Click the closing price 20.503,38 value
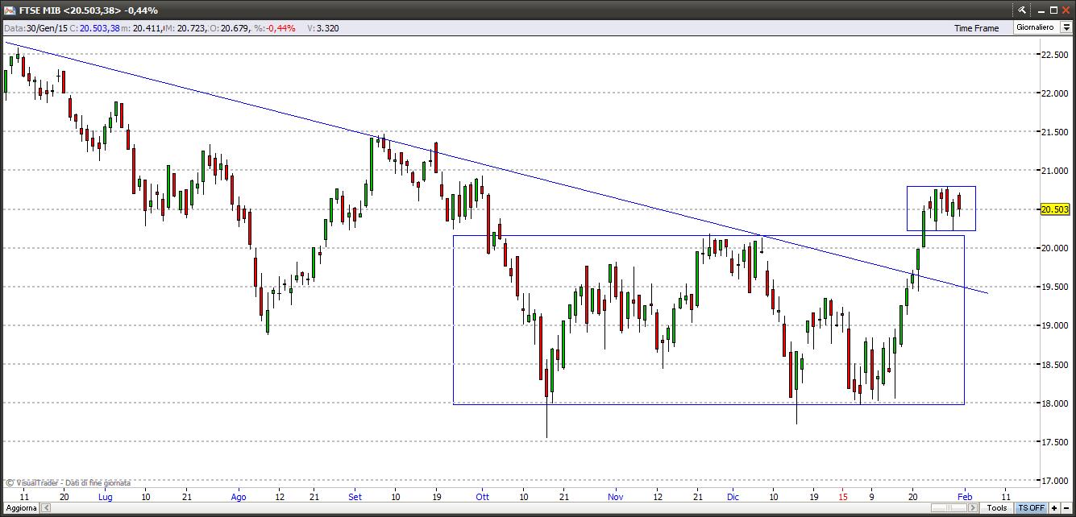This screenshot has height=517, width=1076. pos(100,28)
